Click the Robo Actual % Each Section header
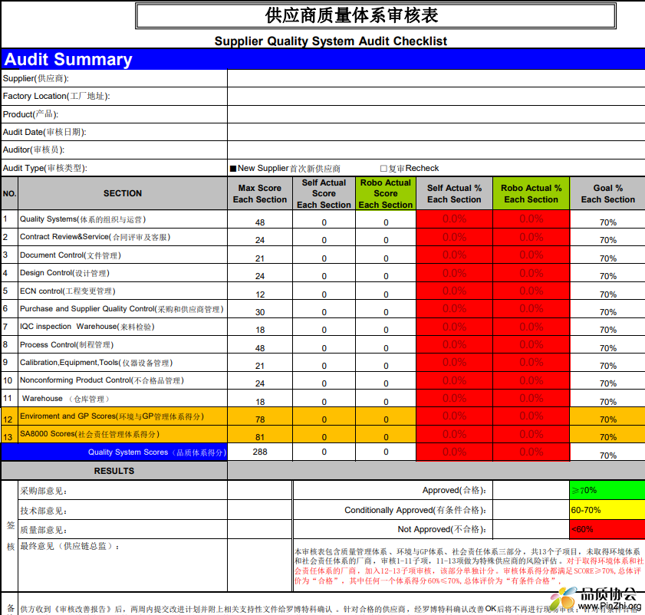Image resolution: width=645 pixels, height=615 pixels. click(531, 193)
